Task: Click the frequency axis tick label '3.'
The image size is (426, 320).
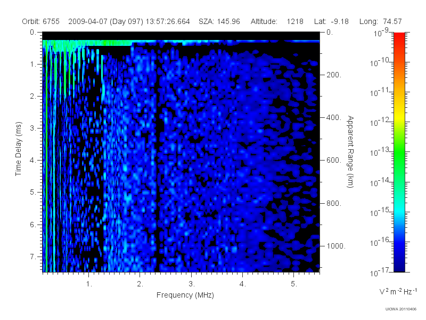Action: [x=192, y=284]
